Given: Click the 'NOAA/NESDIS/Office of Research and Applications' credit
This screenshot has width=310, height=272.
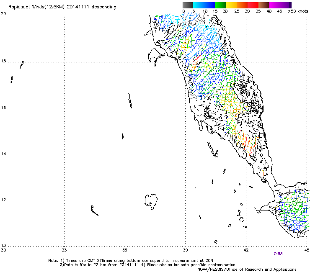Looking at the screenshot, I should tap(247, 269).
